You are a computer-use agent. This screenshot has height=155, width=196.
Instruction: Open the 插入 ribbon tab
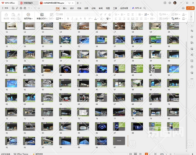(x=65, y=8)
